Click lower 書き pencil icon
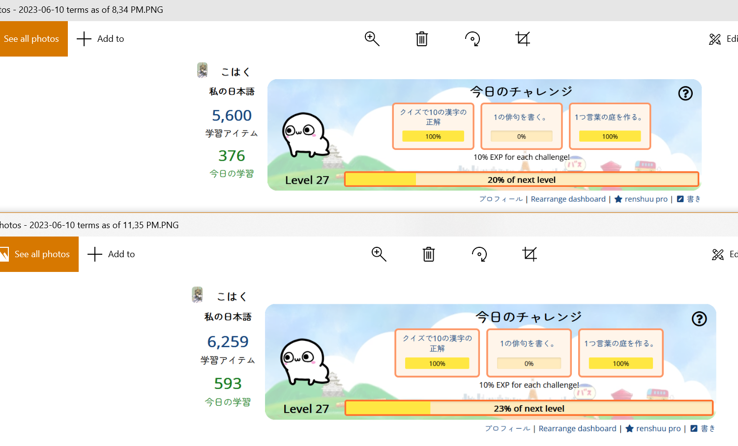 (694, 429)
